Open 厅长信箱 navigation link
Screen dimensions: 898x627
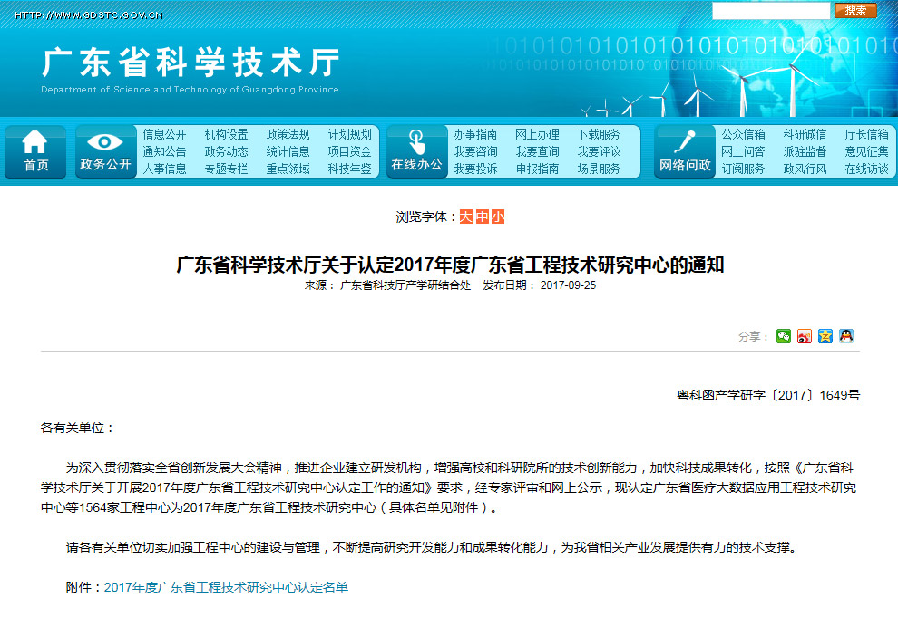(866, 134)
